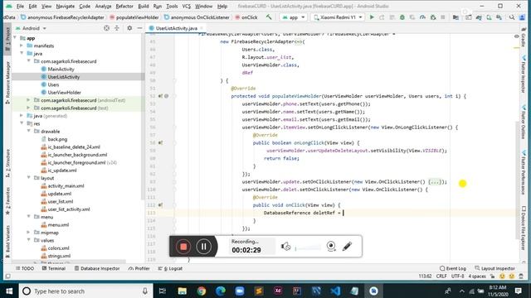This screenshot has width=531, height=298.
Task: Expand the mipmap folder
Action: point(29,233)
